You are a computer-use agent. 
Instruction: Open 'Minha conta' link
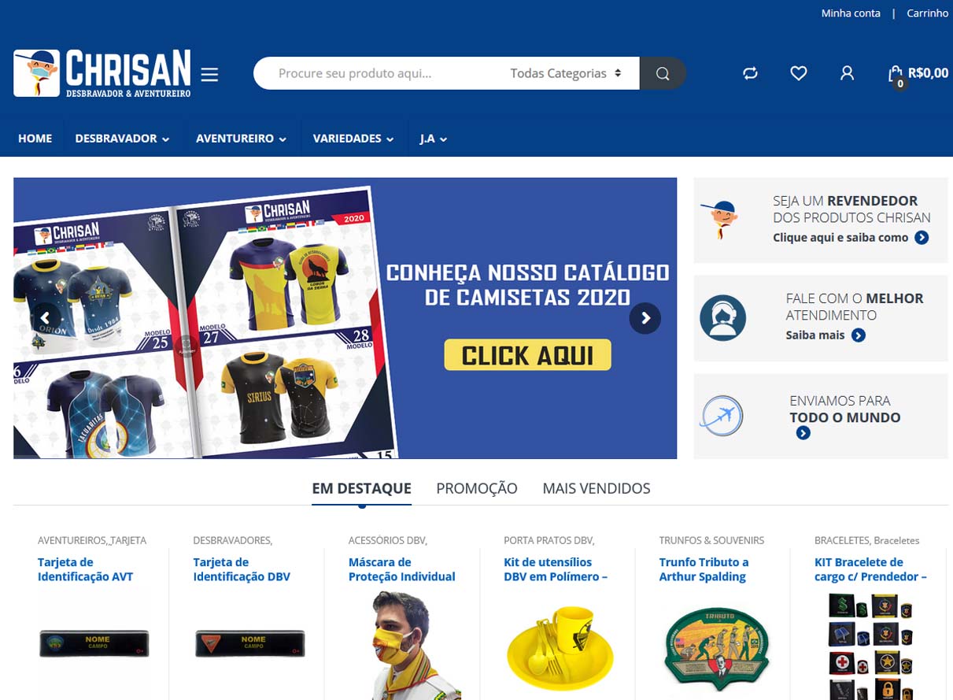(851, 13)
